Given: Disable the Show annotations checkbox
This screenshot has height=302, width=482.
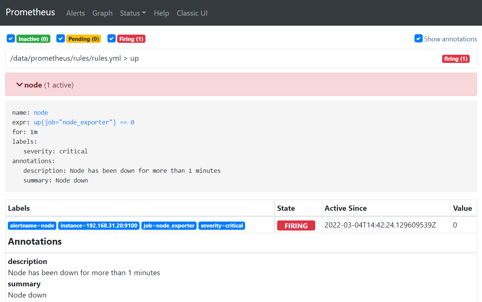Looking at the screenshot, I should pyautogui.click(x=419, y=38).
